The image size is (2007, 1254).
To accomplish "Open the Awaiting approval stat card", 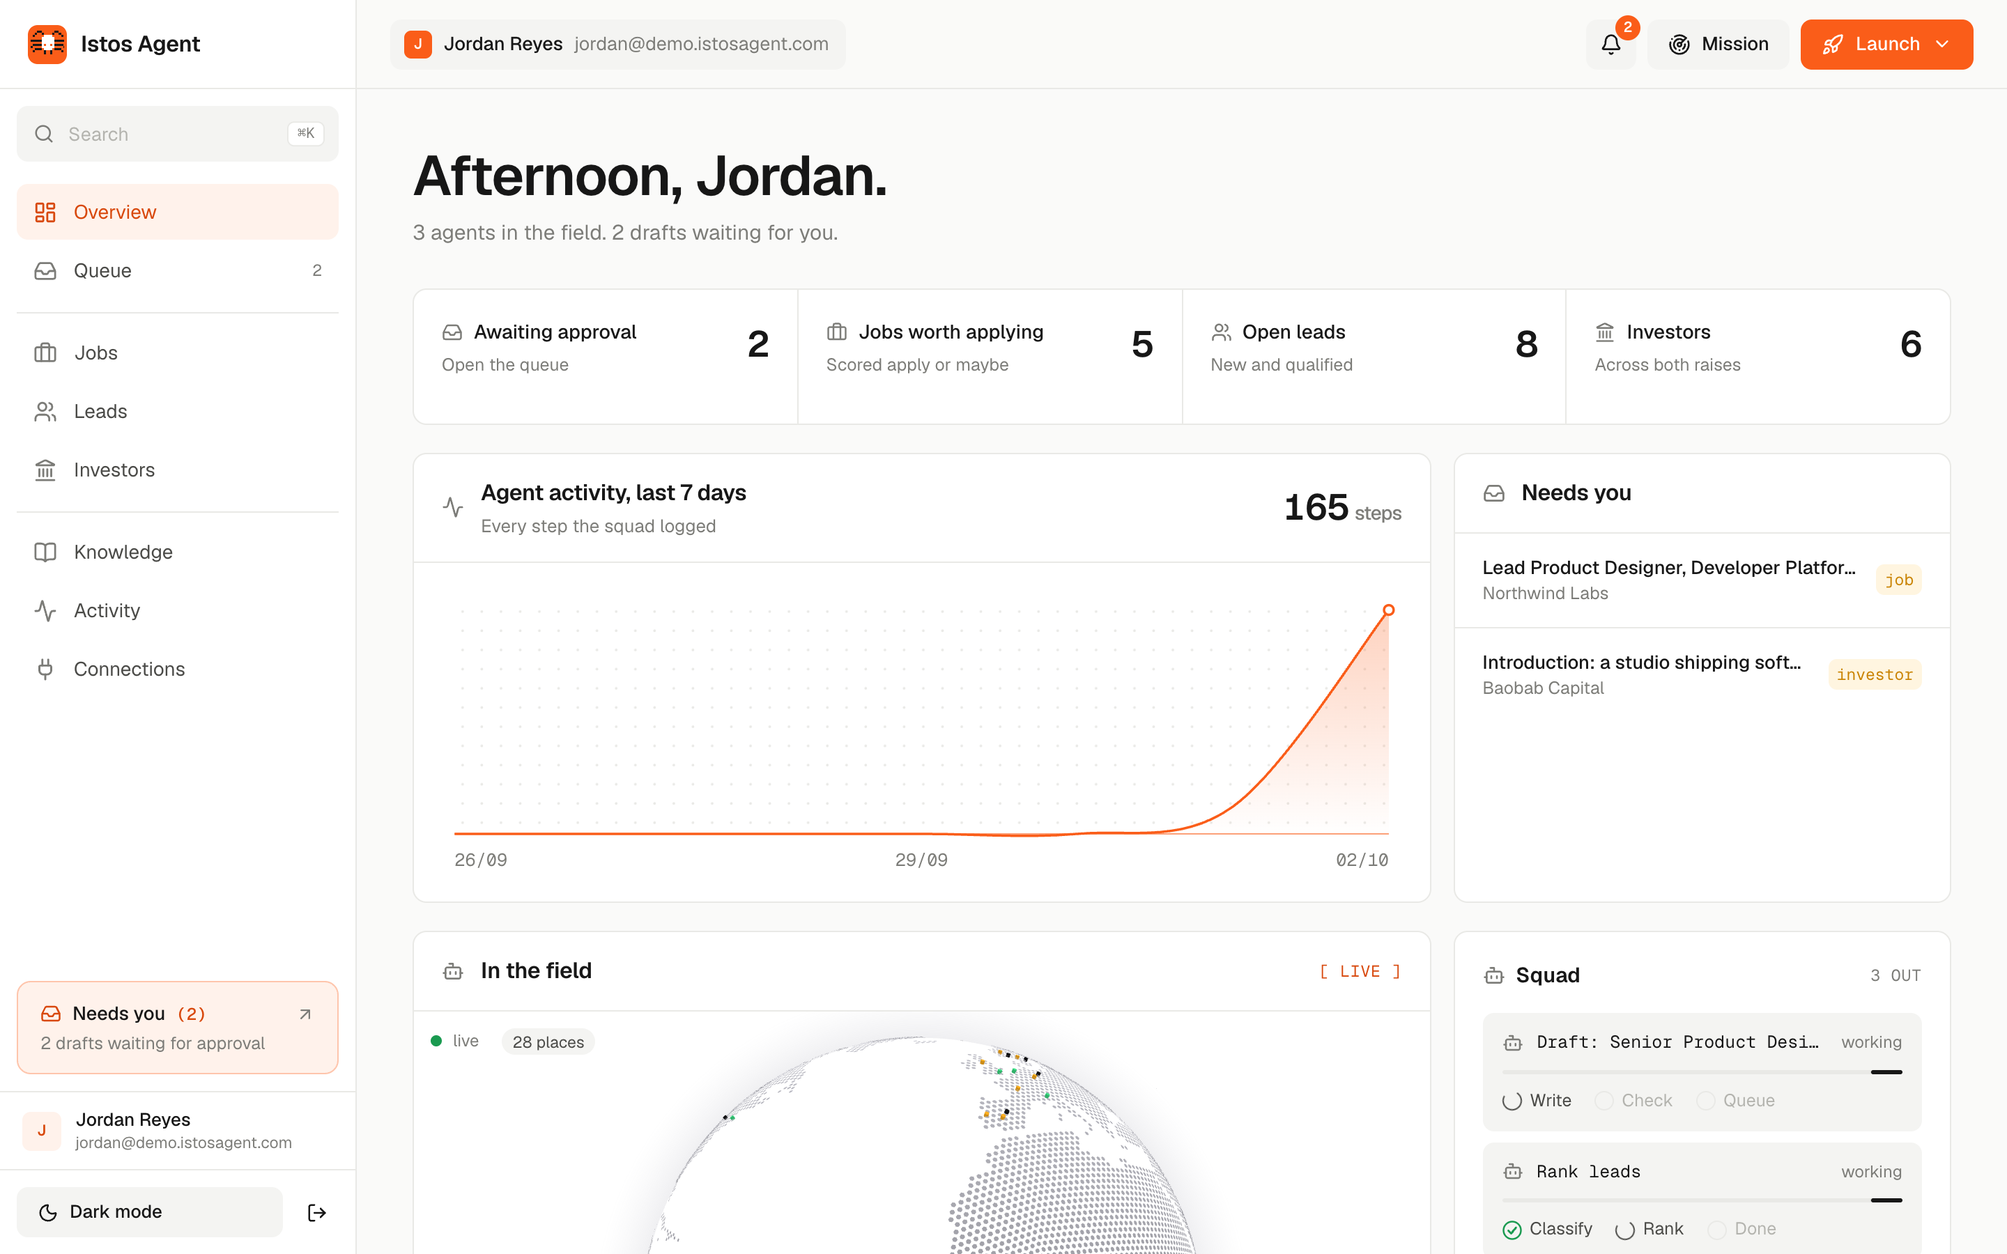I will (606, 357).
